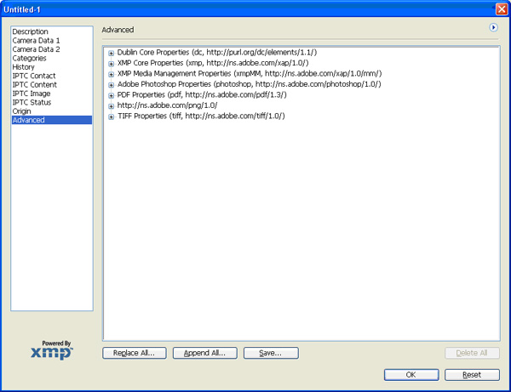This screenshot has width=511, height=392.
Task: Expand XMP Core Properties node
Action: tap(112, 64)
